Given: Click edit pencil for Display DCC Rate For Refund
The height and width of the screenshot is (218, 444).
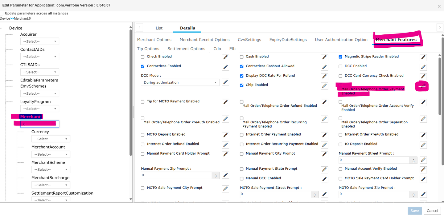Looking at the screenshot, I should coord(324,77).
